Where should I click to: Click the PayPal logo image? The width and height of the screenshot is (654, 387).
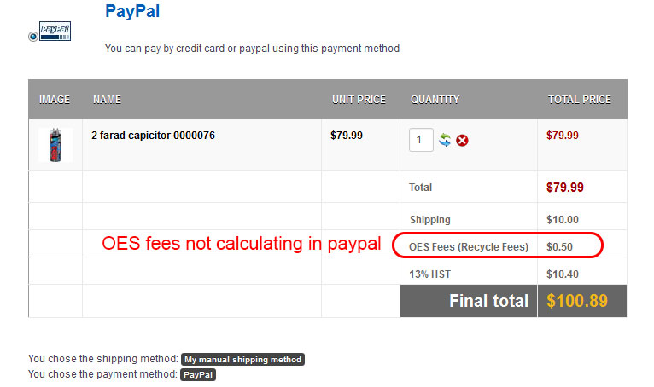tap(55, 32)
